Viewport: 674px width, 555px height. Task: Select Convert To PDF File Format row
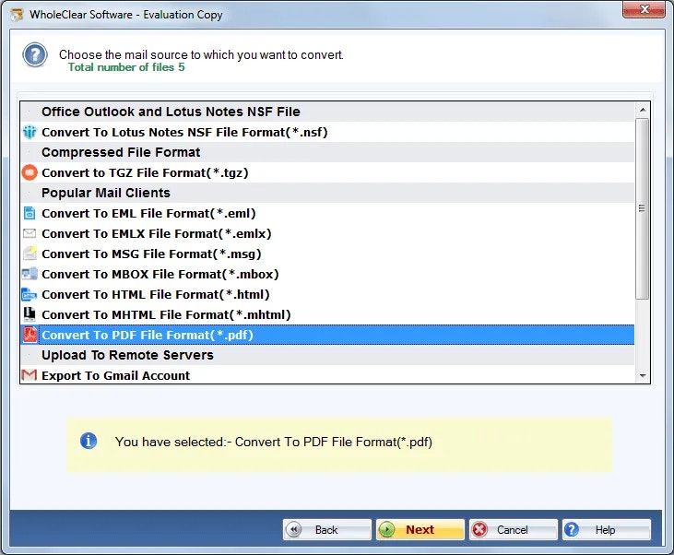327,335
